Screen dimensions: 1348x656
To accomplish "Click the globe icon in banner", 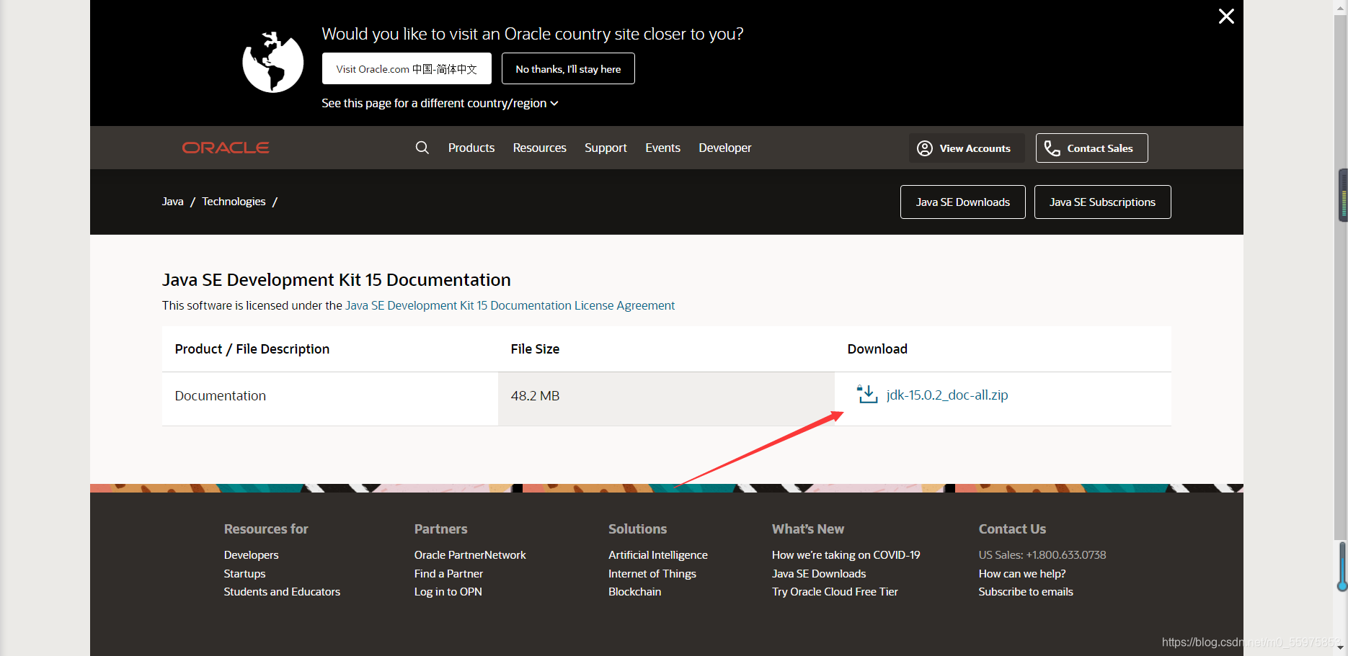I will pos(273,62).
